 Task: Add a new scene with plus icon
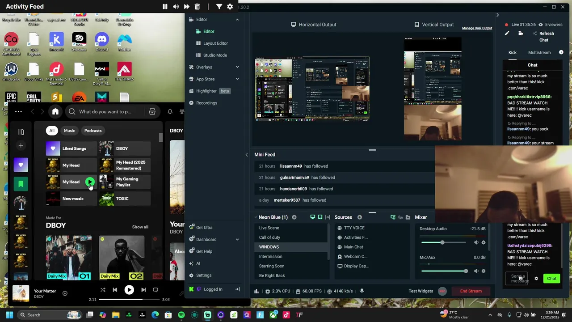point(294,217)
